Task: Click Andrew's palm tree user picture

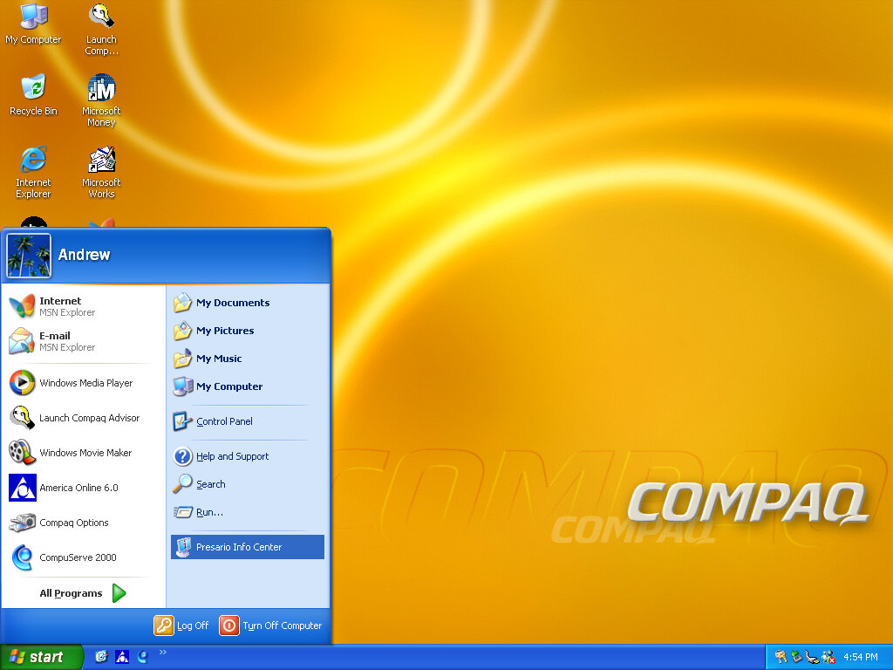Action: (x=29, y=256)
